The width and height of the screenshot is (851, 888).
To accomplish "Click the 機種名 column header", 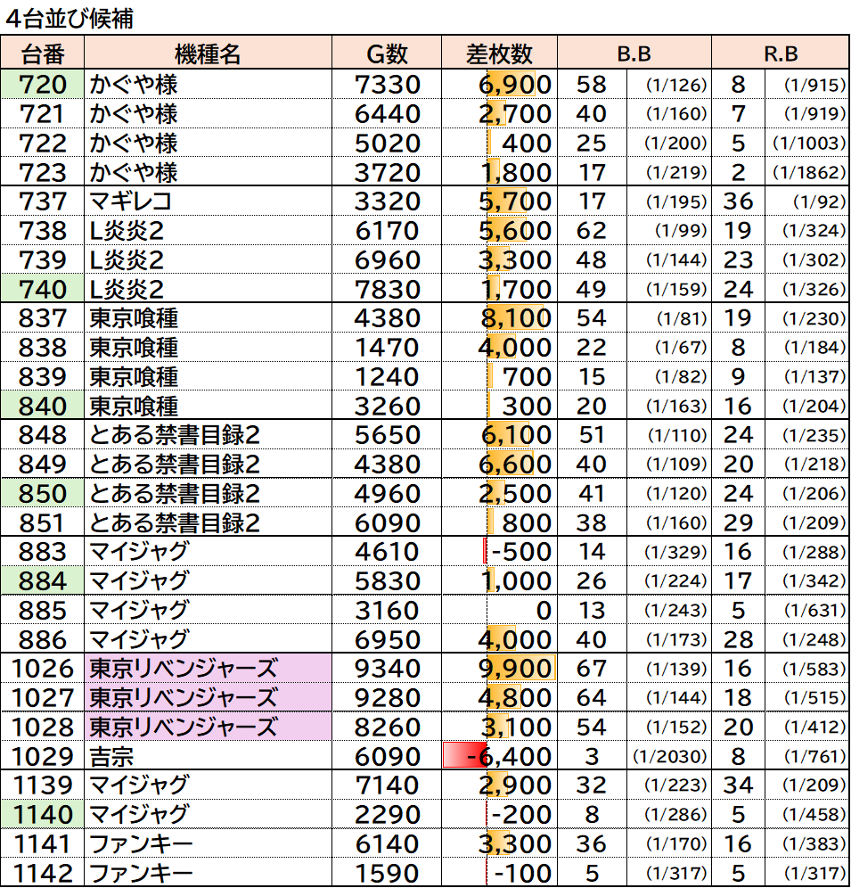I will point(208,53).
